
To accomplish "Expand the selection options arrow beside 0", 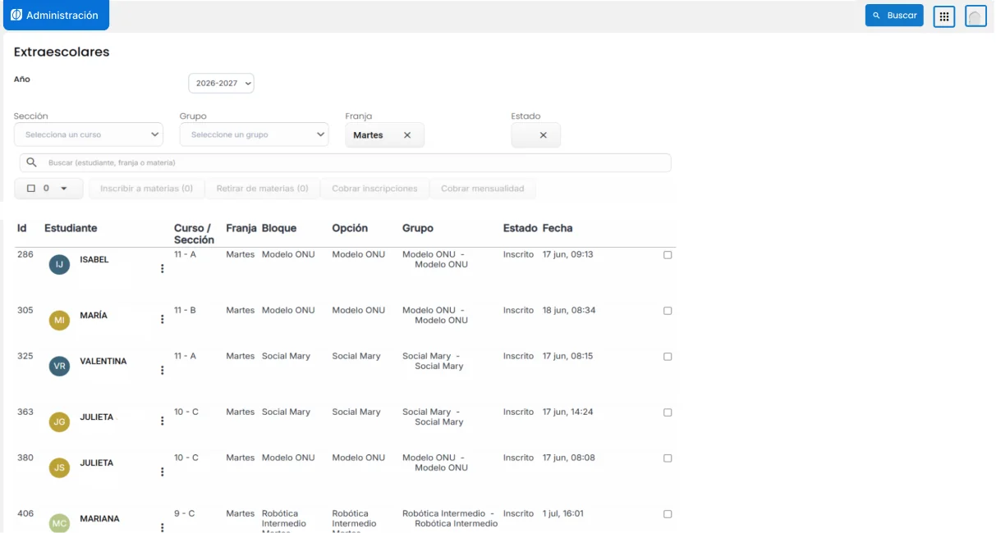I will click(x=64, y=189).
